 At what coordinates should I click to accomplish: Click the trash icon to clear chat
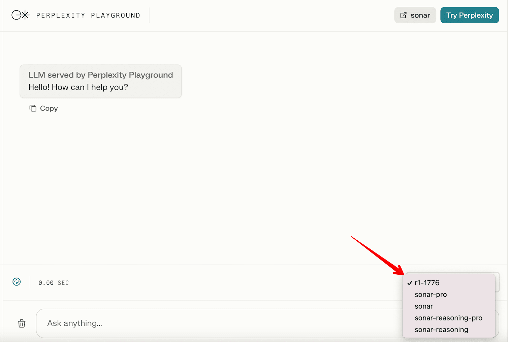tap(22, 323)
